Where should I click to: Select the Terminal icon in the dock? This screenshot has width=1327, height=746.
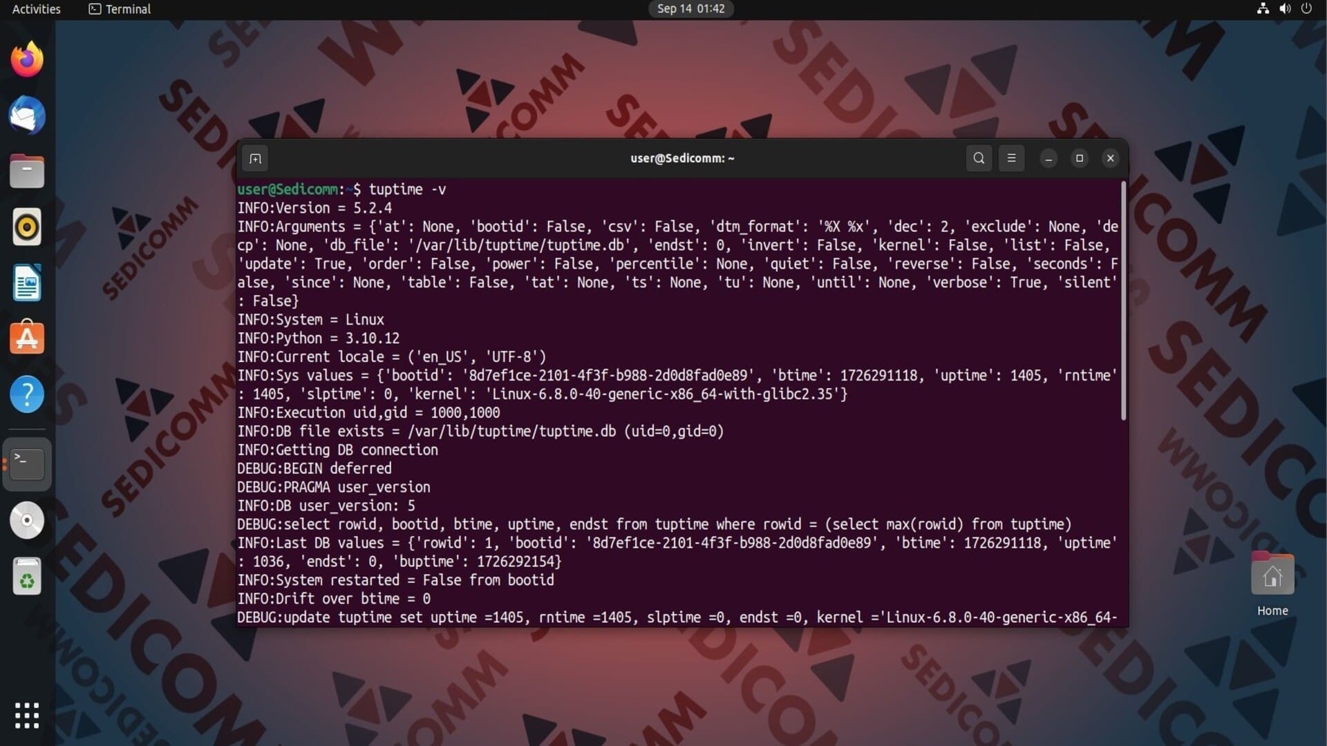pos(27,464)
